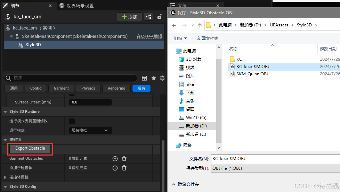Clear the Garment Obstacles array trash icon

(x=124, y=159)
